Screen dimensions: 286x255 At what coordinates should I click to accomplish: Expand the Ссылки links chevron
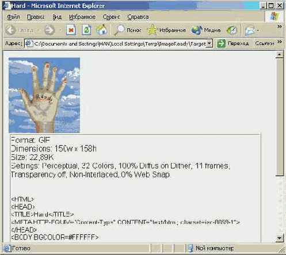click(280, 42)
